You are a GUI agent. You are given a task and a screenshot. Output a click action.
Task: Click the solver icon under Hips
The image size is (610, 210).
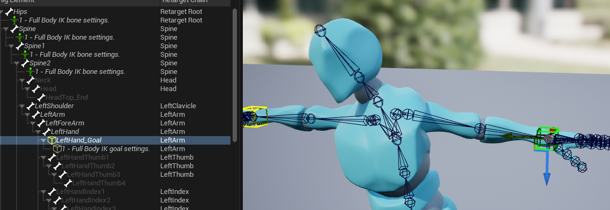point(14,20)
